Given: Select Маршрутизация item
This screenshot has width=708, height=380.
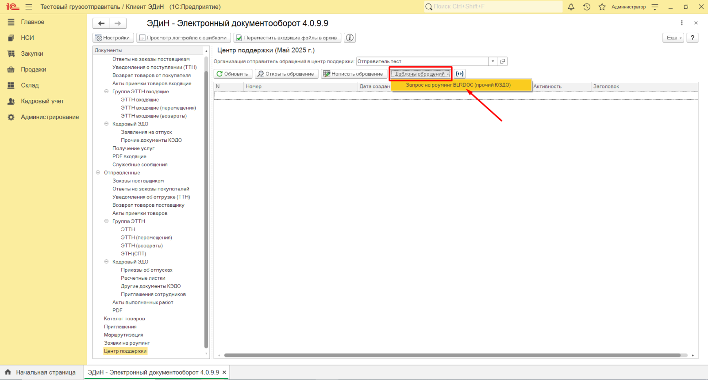Looking at the screenshot, I should [123, 335].
